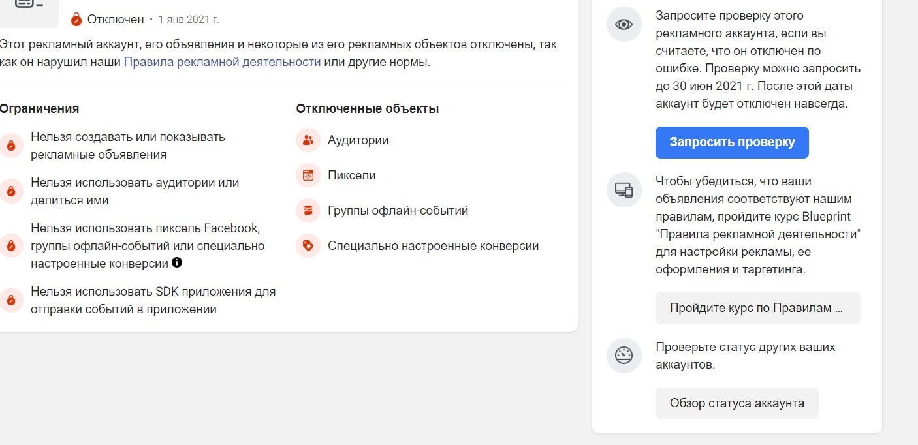The image size is (918, 445).
Task: Click the "Ограничения" heading
Action: 39,109
